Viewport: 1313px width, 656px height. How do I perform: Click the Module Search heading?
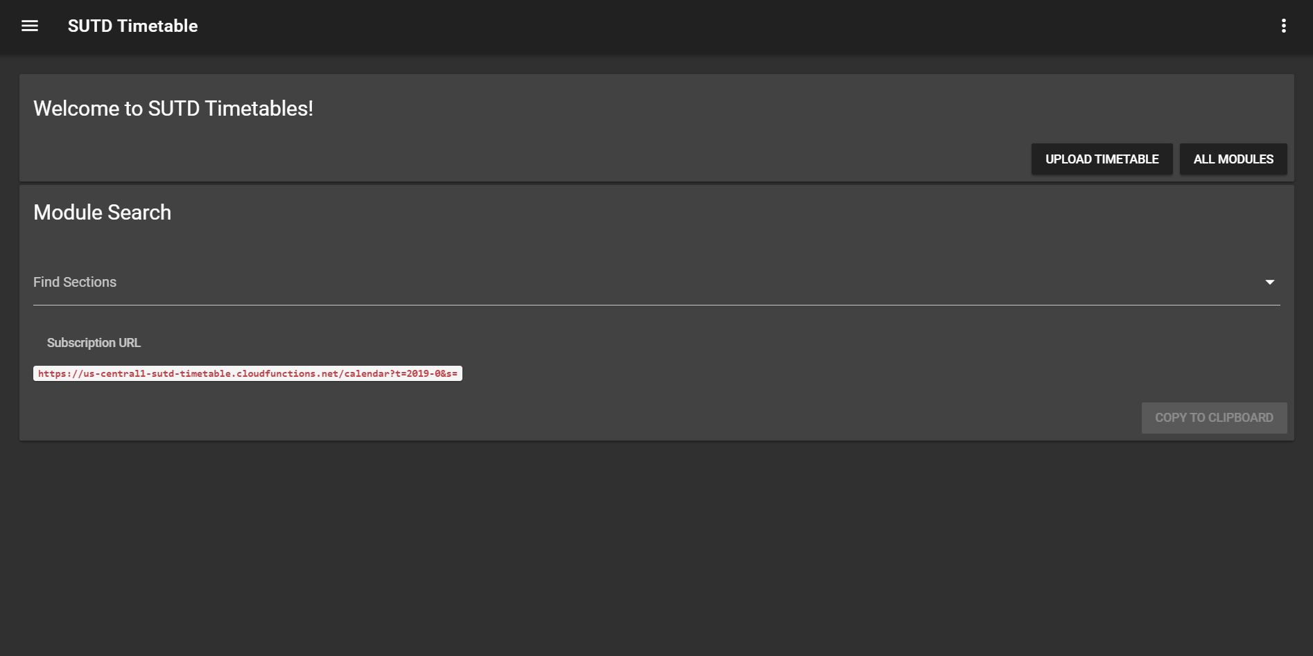pyautogui.click(x=102, y=213)
